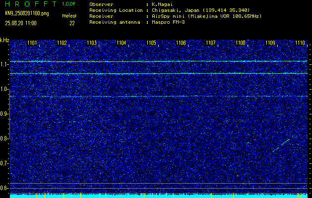Select the file name KN9_2508201100.png
312x198 pixels.
(x=27, y=14)
